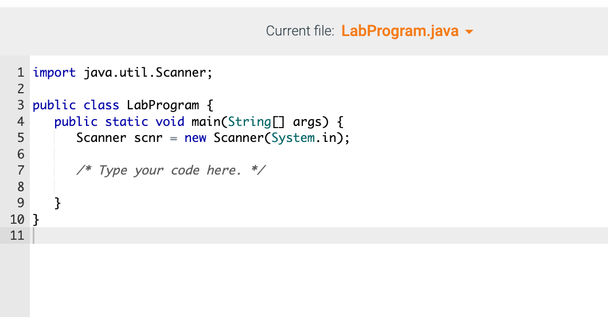Screen dimensions: 608x317
Task: Click line number 7 in the gutter
Action: coord(21,170)
